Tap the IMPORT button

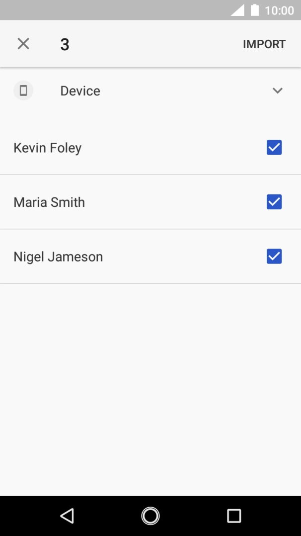[264, 44]
